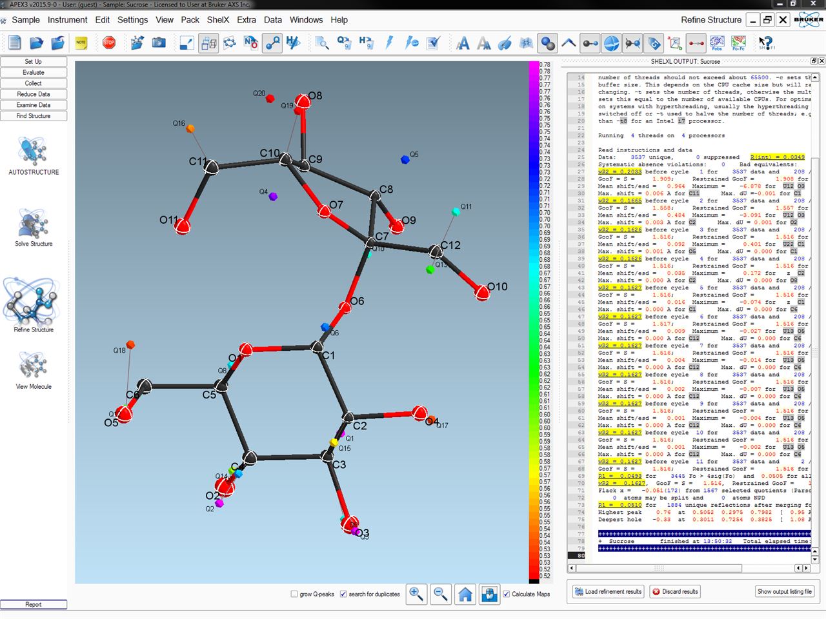Click the yellow Note icon
The image size is (826, 619).
coord(81,43)
